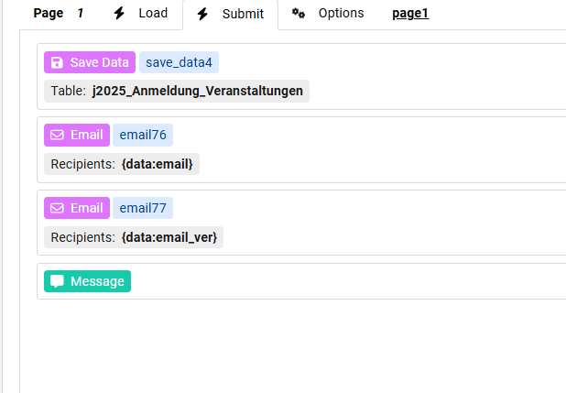Click the speech bubble Message icon
566x393 pixels.
(x=57, y=281)
